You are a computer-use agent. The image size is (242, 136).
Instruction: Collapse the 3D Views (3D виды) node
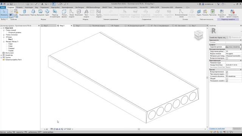pyautogui.click(x=4, y=37)
